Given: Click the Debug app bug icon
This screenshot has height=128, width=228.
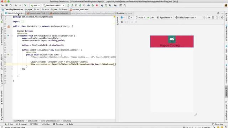Looking at the screenshot, I should pyautogui.click(x=80, y=5).
